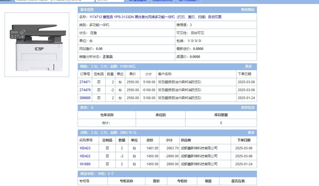Select the 状态: 在售 cell

coord(126,33)
